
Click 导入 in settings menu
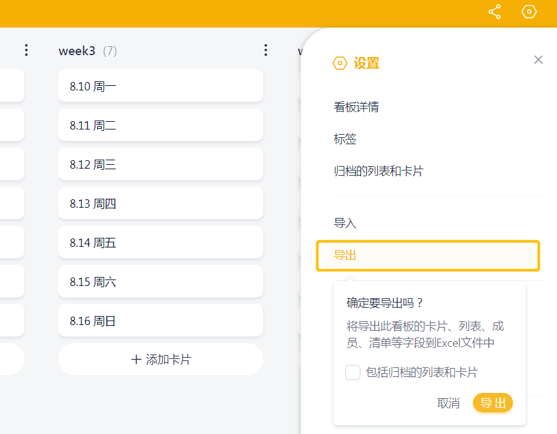click(345, 223)
